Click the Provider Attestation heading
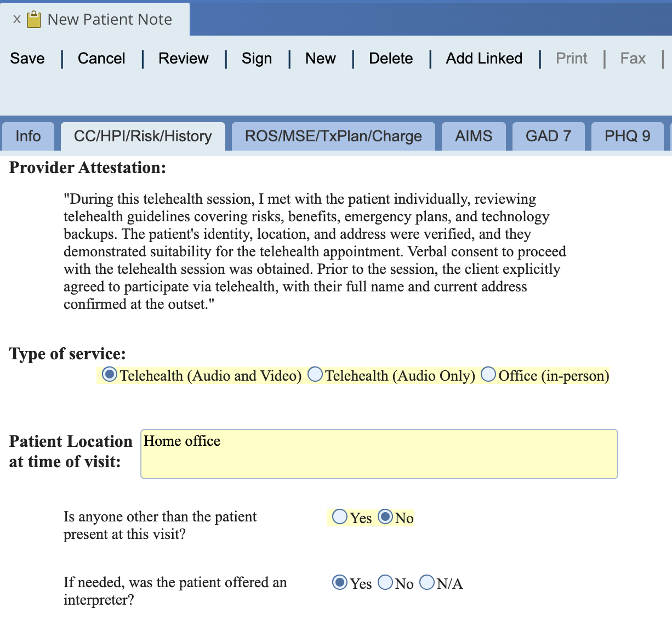 (88, 168)
